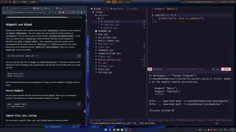
Task: Open a new browser tab
Action: [x=68, y=8]
